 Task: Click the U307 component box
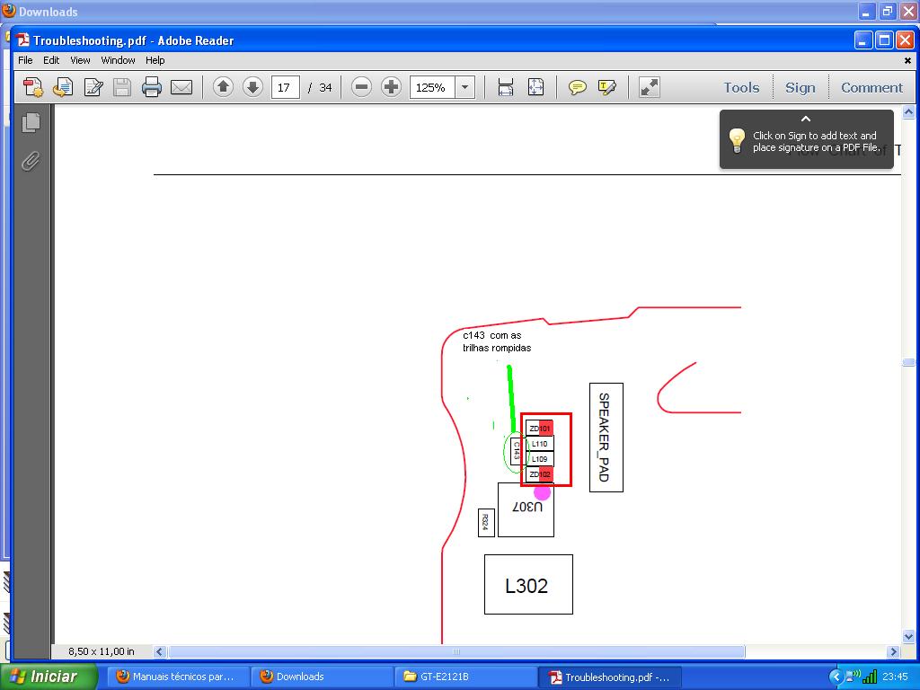[x=526, y=509]
